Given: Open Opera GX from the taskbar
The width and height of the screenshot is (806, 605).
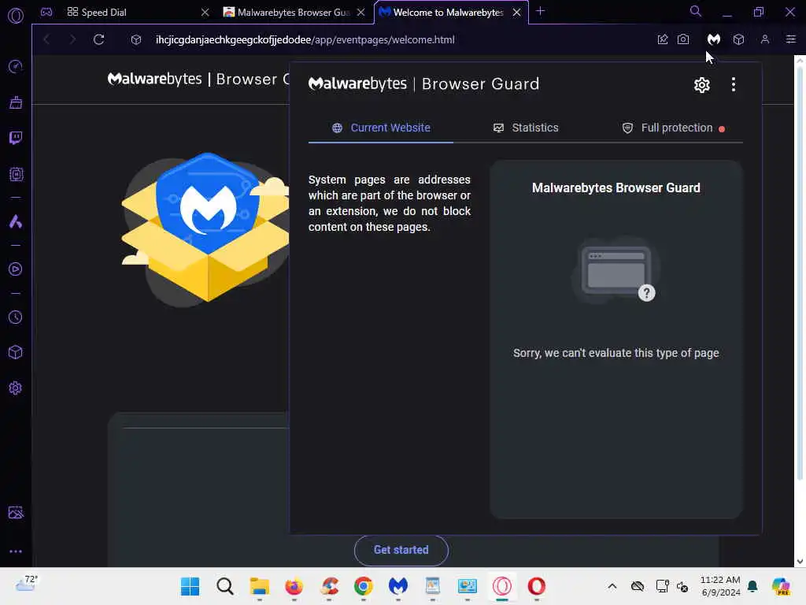Looking at the screenshot, I should [501, 586].
